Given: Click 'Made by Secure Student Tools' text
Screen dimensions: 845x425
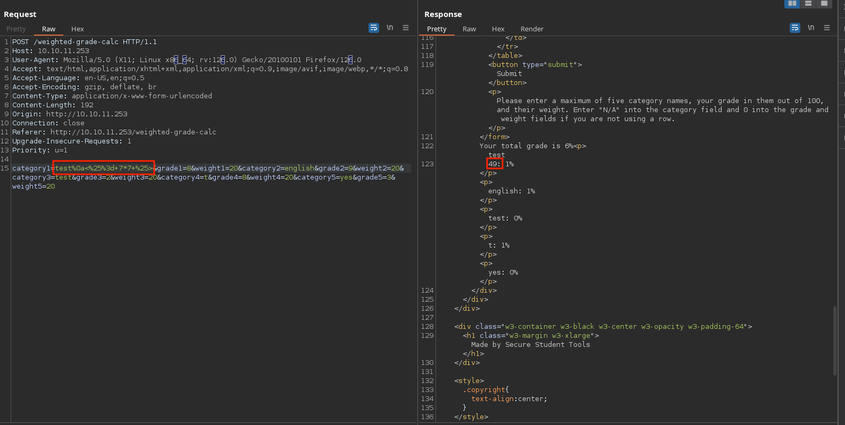Looking at the screenshot, I should (x=531, y=344).
